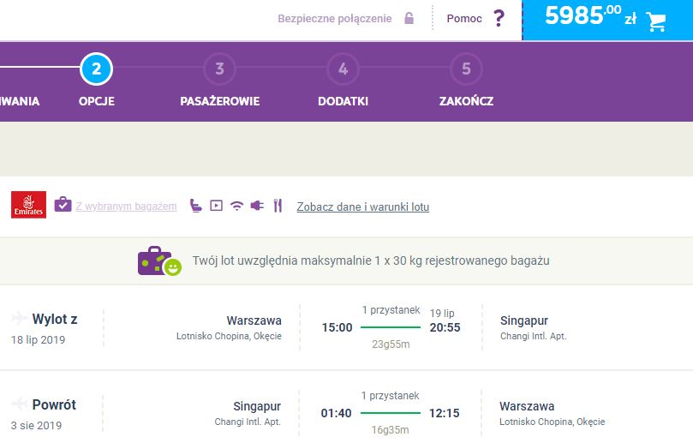Click return '1 przystanek' stop label
Image resolution: width=693 pixels, height=443 pixels.
390,396
